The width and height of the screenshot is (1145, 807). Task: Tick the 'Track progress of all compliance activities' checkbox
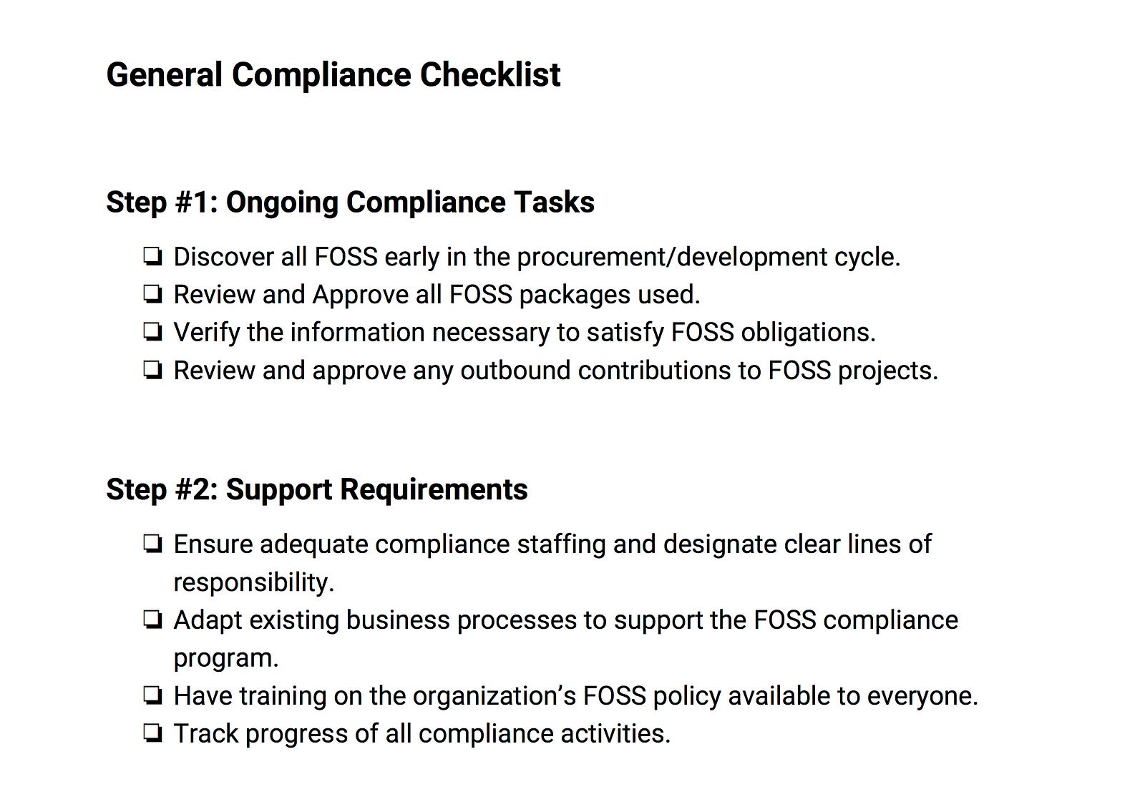click(x=152, y=733)
